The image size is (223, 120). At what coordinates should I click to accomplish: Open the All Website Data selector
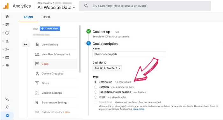click(56, 7)
